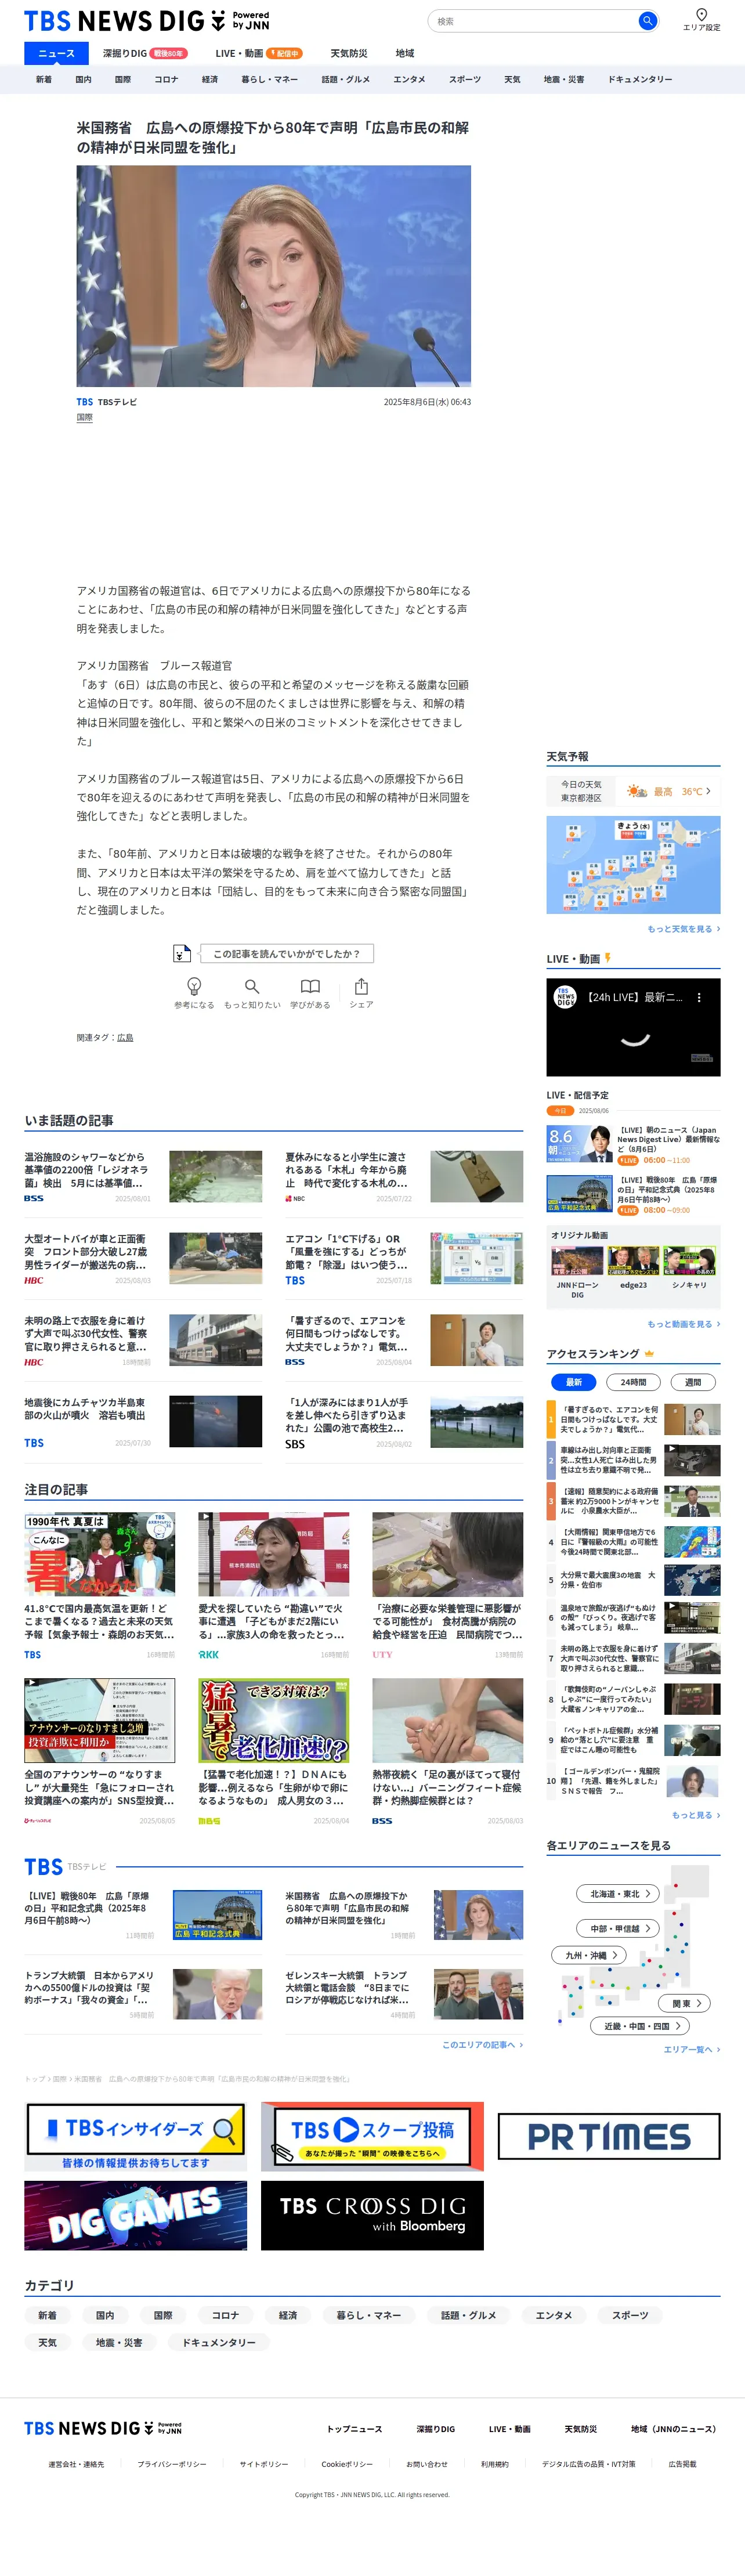Image resolution: width=745 pixels, height=2576 pixels.
Task: Open the DIG GAMES banner
Action: (x=135, y=2215)
